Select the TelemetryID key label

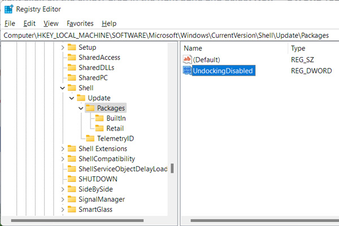click(x=115, y=138)
